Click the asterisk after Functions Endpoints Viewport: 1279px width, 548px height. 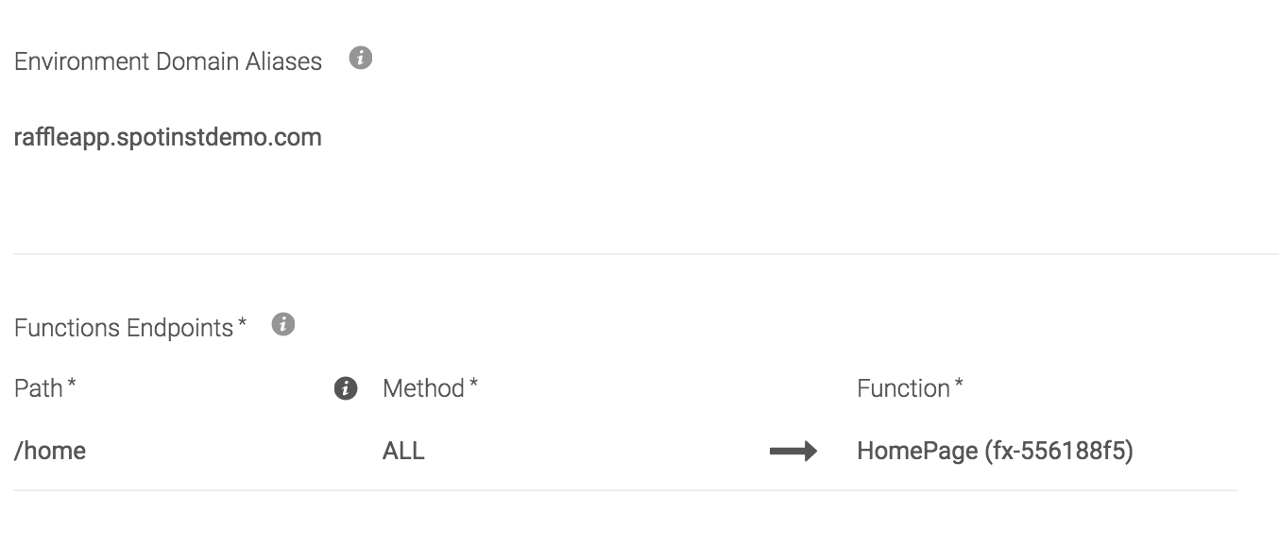[x=243, y=325]
